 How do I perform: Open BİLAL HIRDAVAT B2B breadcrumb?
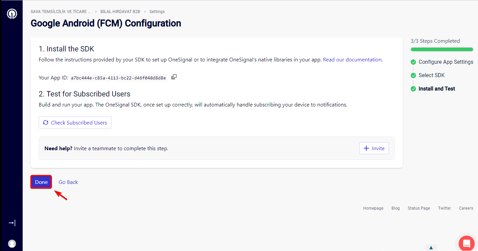(x=120, y=12)
